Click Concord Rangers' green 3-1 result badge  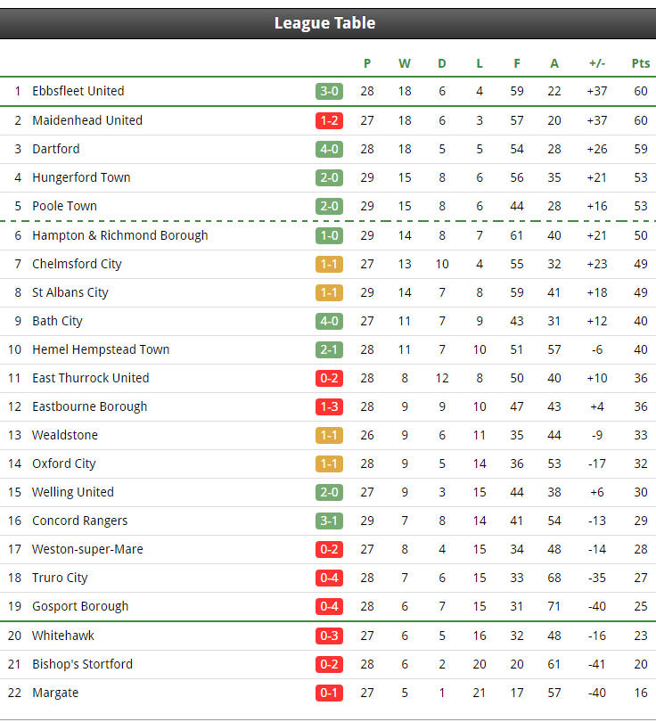[329, 521]
